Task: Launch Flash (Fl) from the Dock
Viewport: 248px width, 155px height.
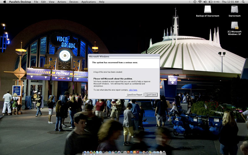Action: point(138,152)
